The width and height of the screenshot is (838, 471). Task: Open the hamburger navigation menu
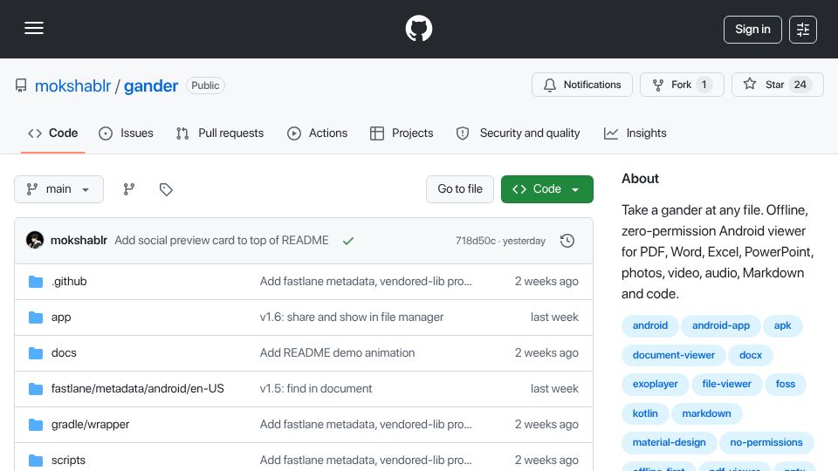(x=34, y=28)
